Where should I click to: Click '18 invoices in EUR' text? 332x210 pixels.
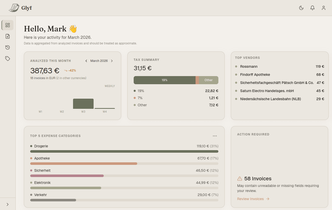click(x=43, y=78)
